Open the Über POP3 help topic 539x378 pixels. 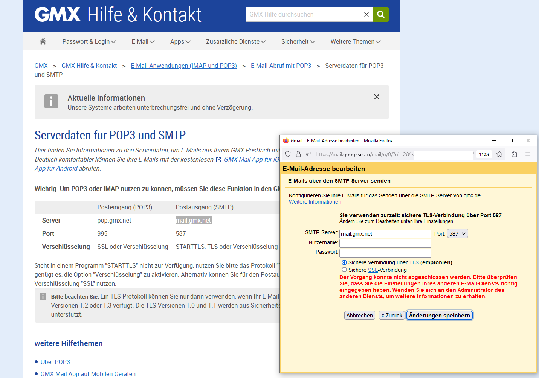55,362
